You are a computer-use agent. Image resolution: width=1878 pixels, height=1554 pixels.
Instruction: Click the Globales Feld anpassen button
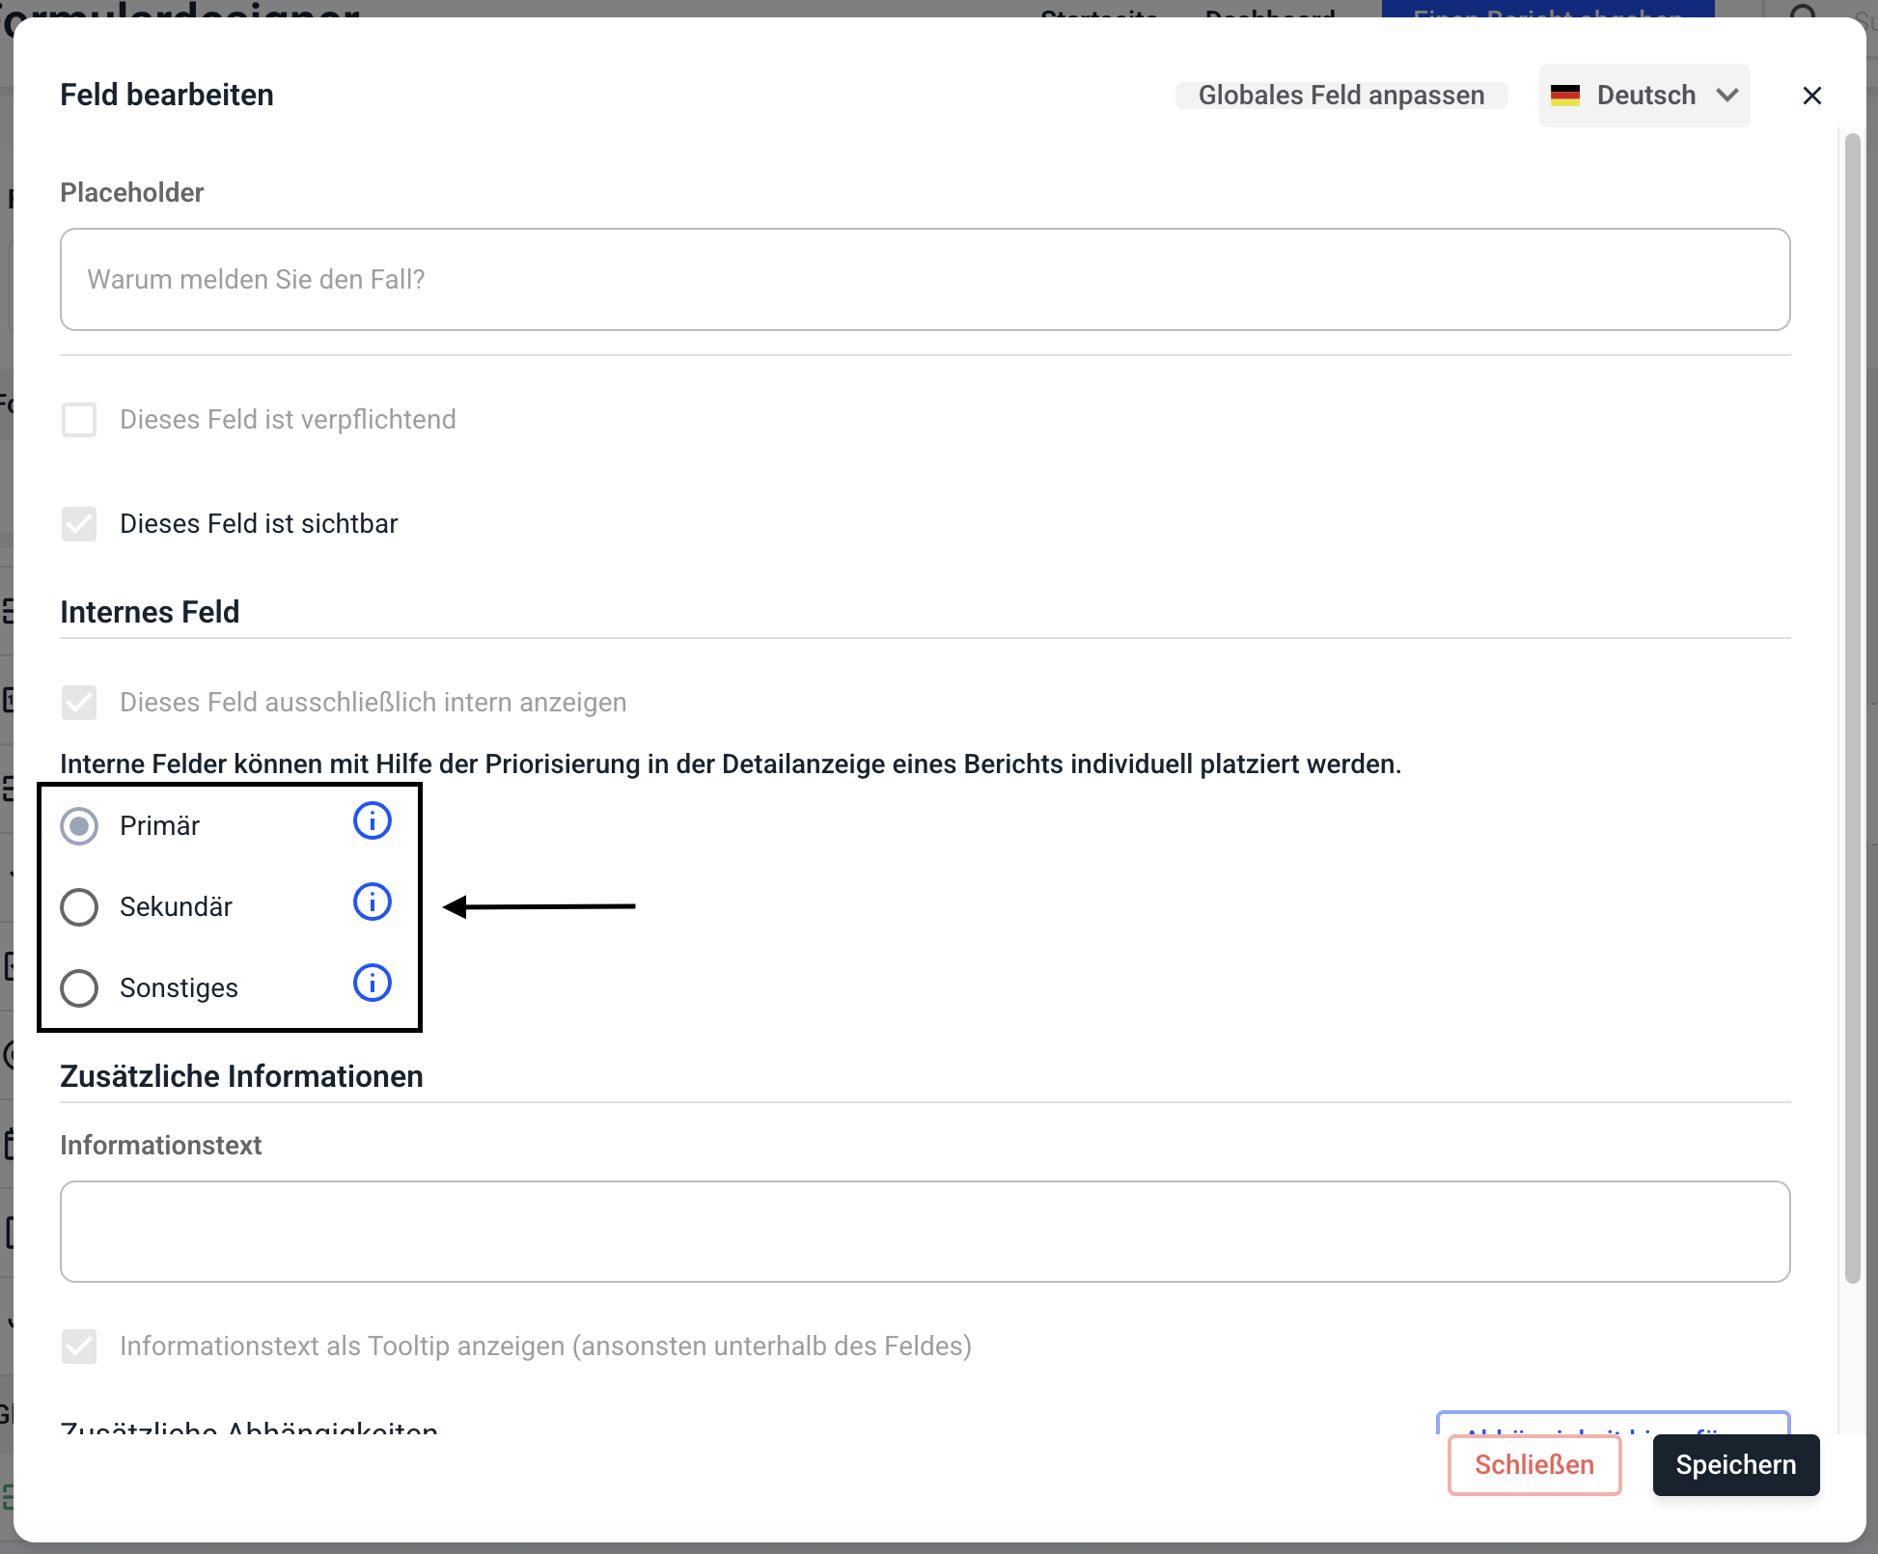pos(1340,96)
